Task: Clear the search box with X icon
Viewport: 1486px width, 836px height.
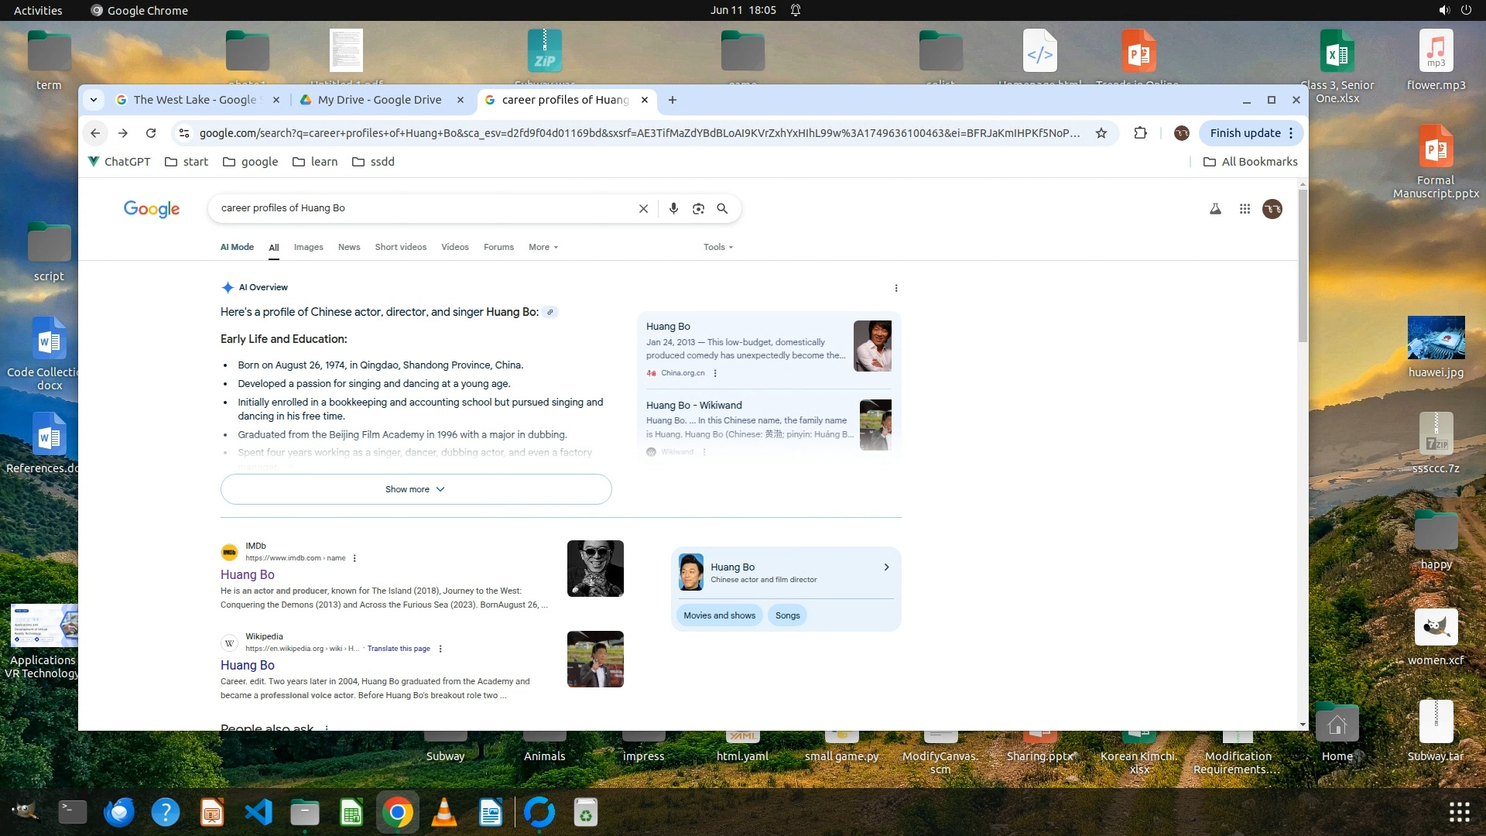Action: coord(643,209)
